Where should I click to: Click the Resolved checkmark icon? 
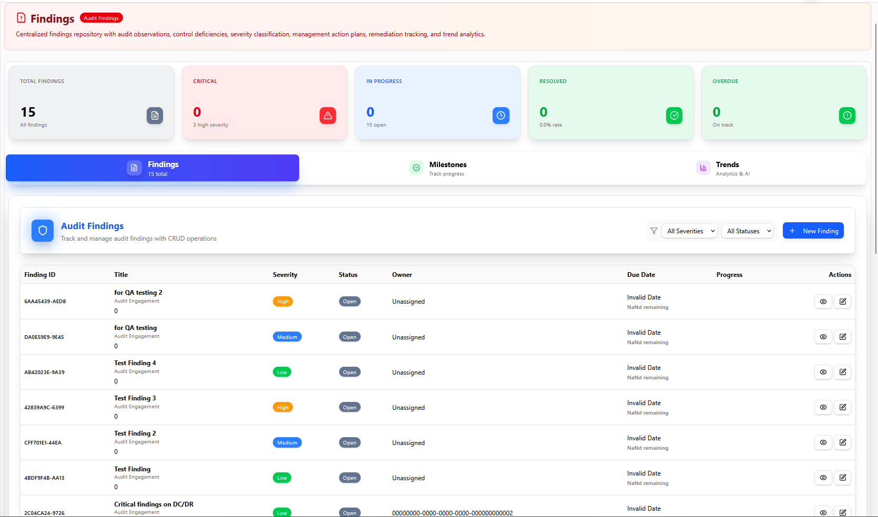point(674,116)
